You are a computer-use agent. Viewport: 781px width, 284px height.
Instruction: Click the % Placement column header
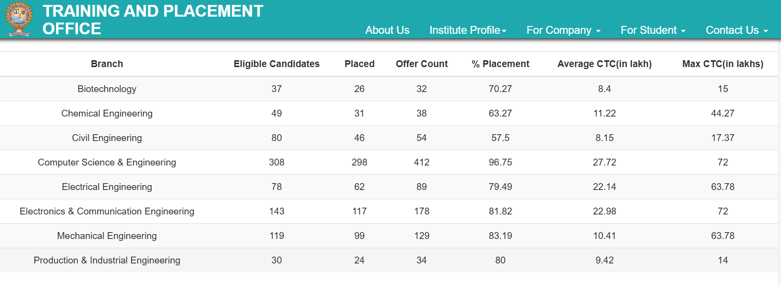500,64
